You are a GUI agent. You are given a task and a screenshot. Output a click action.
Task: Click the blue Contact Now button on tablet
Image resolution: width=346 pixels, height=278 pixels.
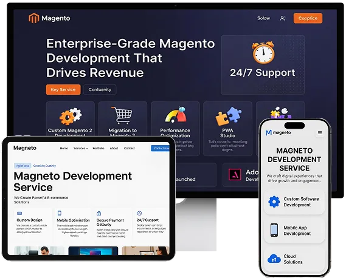161,148
